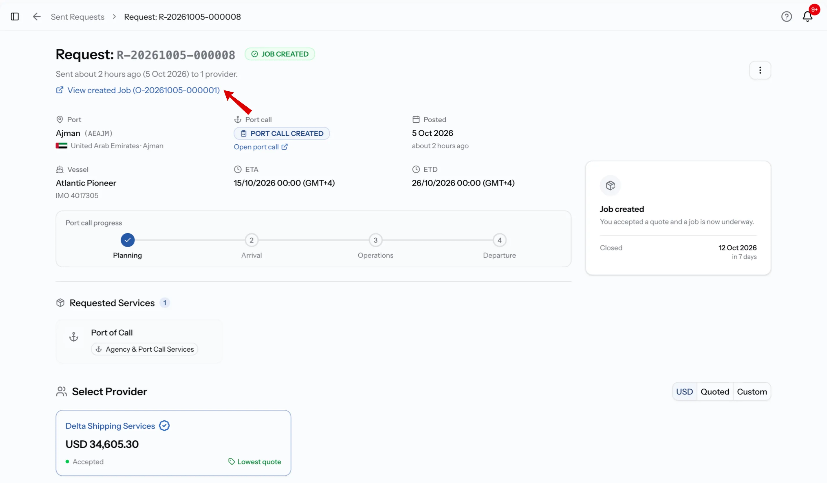Click the IMO 4017305 text
The width and height of the screenshot is (827, 483).
click(77, 195)
